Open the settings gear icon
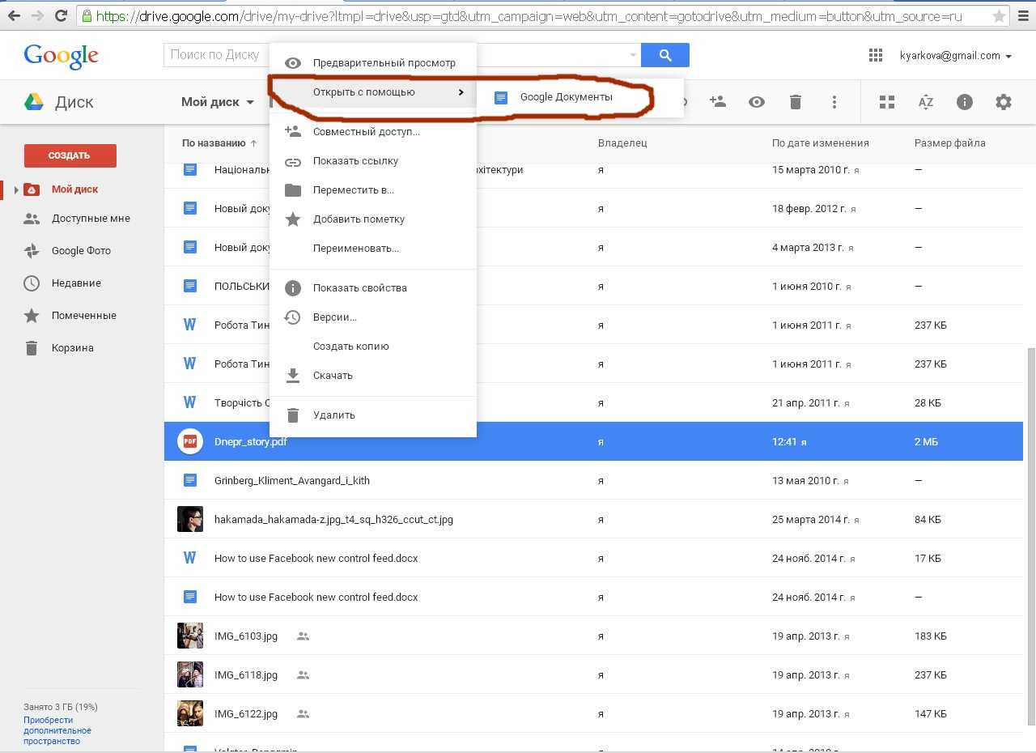 pyautogui.click(x=1004, y=102)
